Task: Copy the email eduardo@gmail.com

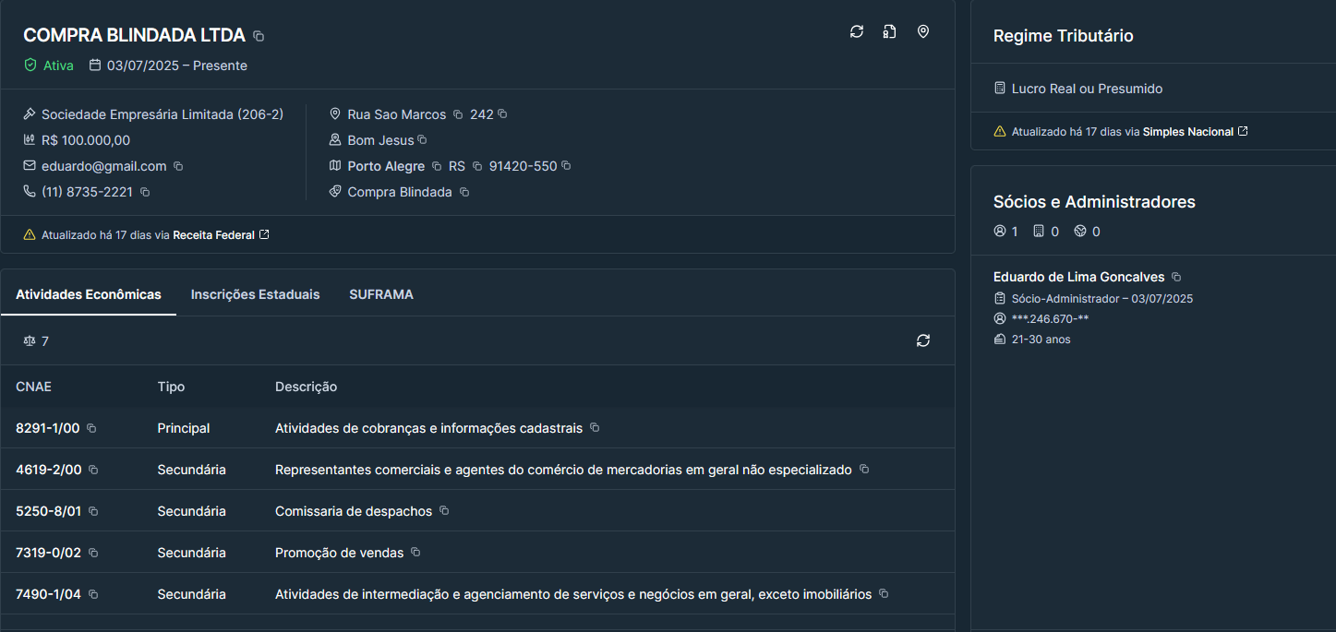Action: coord(178,167)
